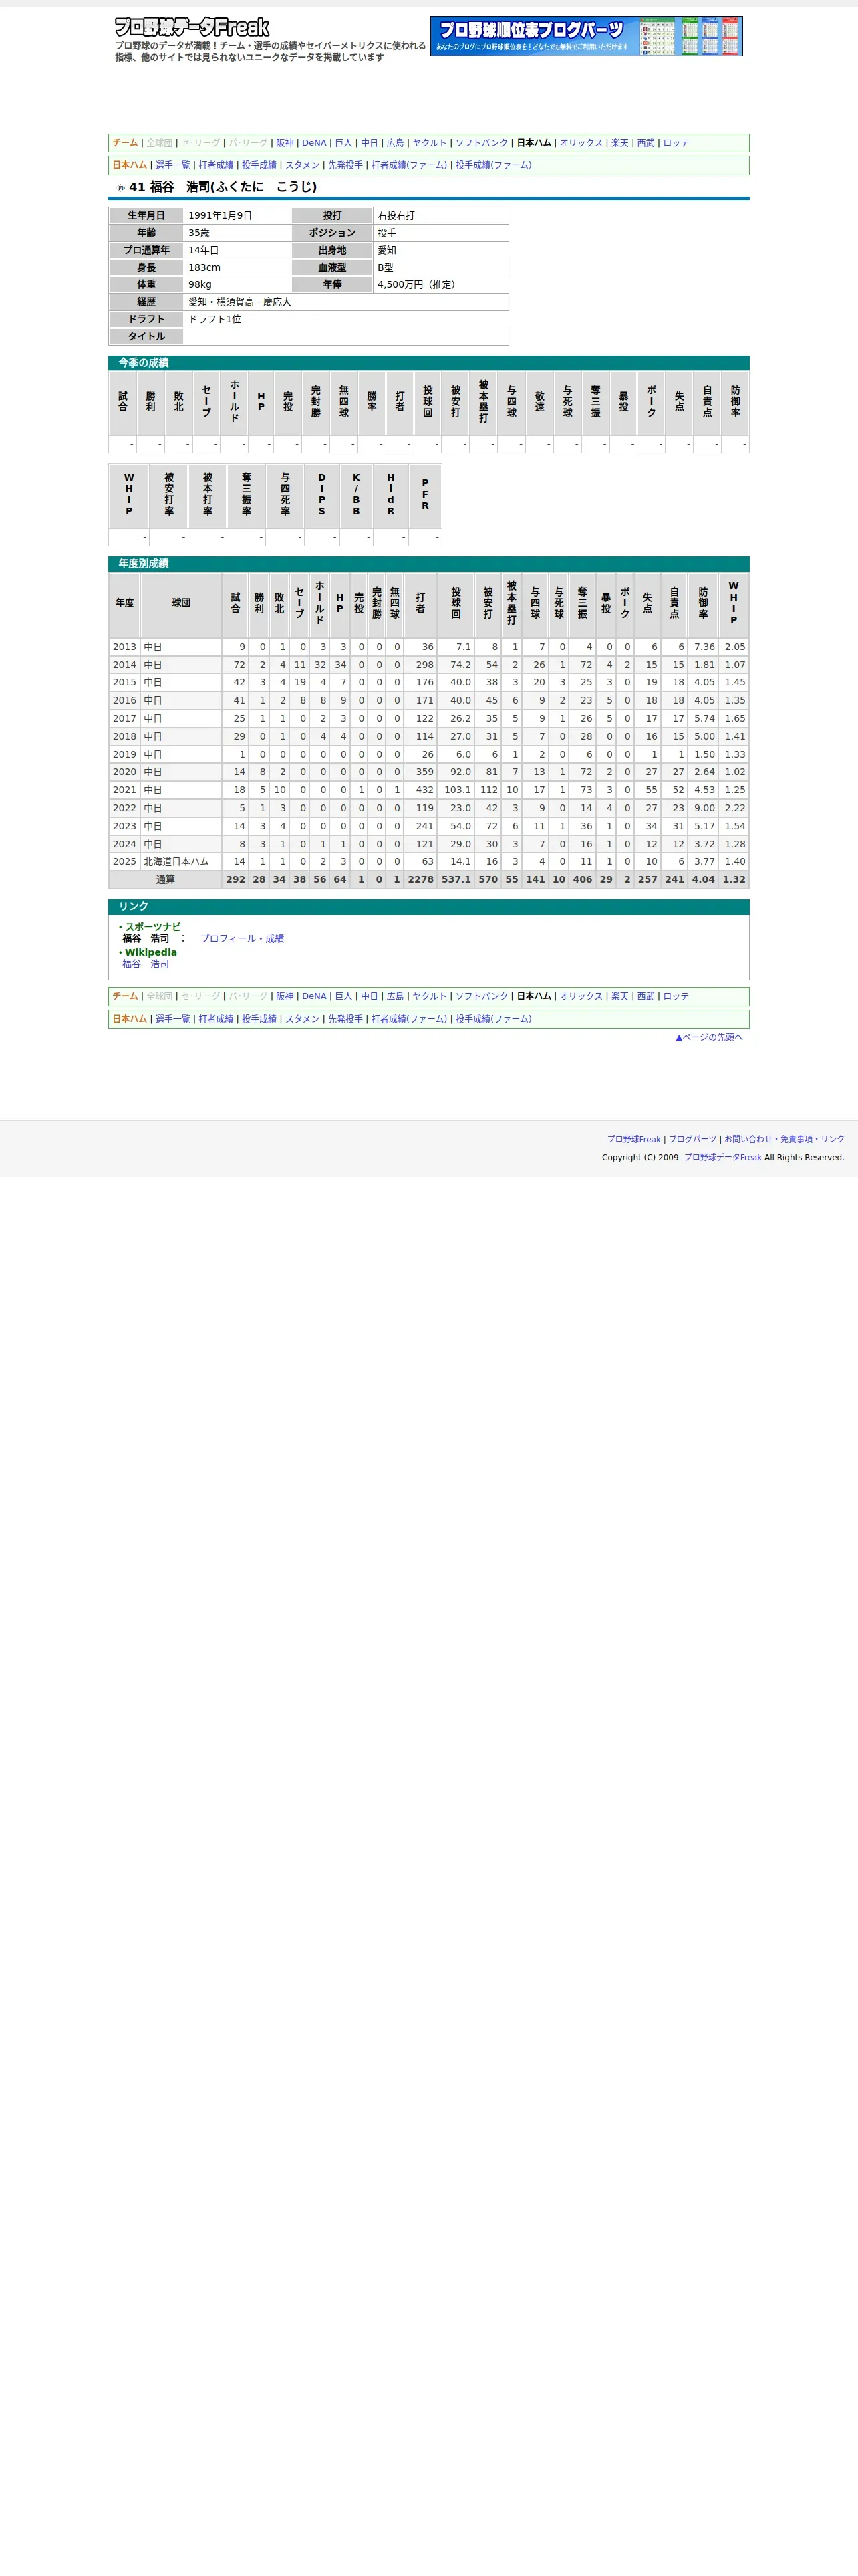Screen dimensions: 858x2576
Task: Click the 年度別成績 section header
Action: click(428, 564)
